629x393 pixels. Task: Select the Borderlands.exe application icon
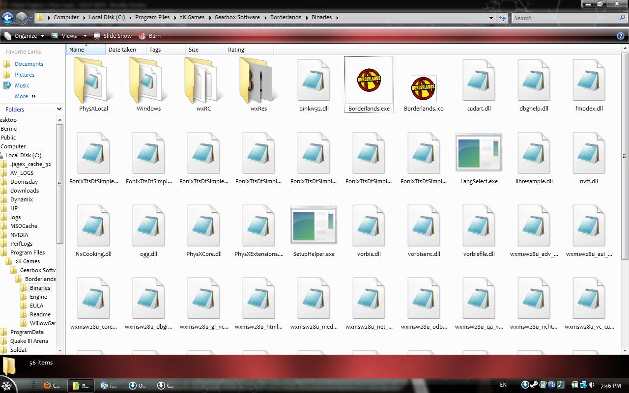pyautogui.click(x=369, y=80)
